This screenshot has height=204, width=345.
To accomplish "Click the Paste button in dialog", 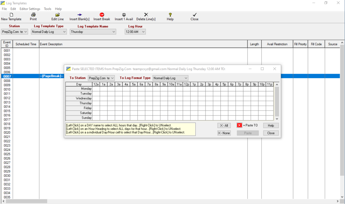I will (x=248, y=133).
